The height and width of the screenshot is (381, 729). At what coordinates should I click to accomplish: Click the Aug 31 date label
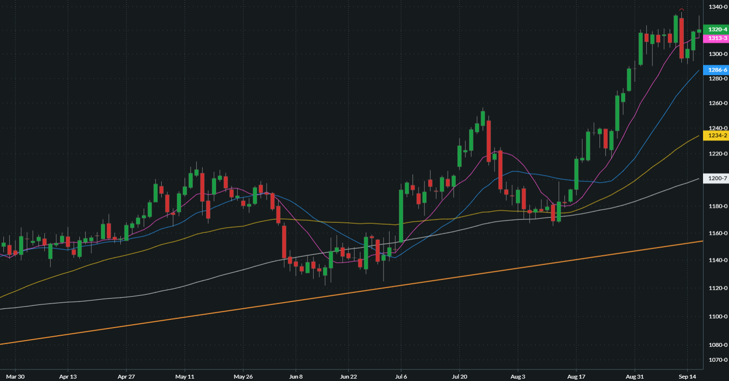635,376
